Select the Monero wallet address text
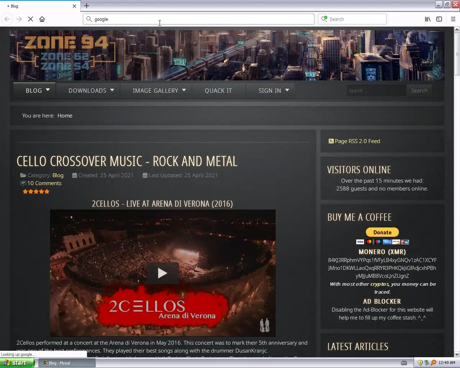Screen dimensions: 460x368 coord(382,268)
